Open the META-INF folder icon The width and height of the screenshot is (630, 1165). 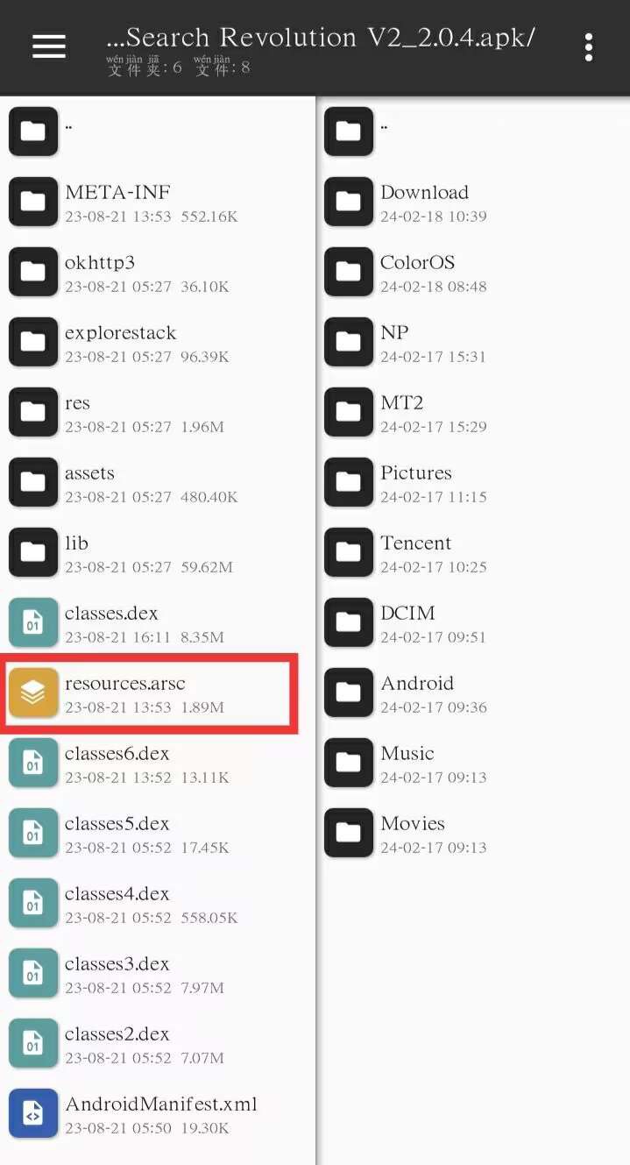33,202
